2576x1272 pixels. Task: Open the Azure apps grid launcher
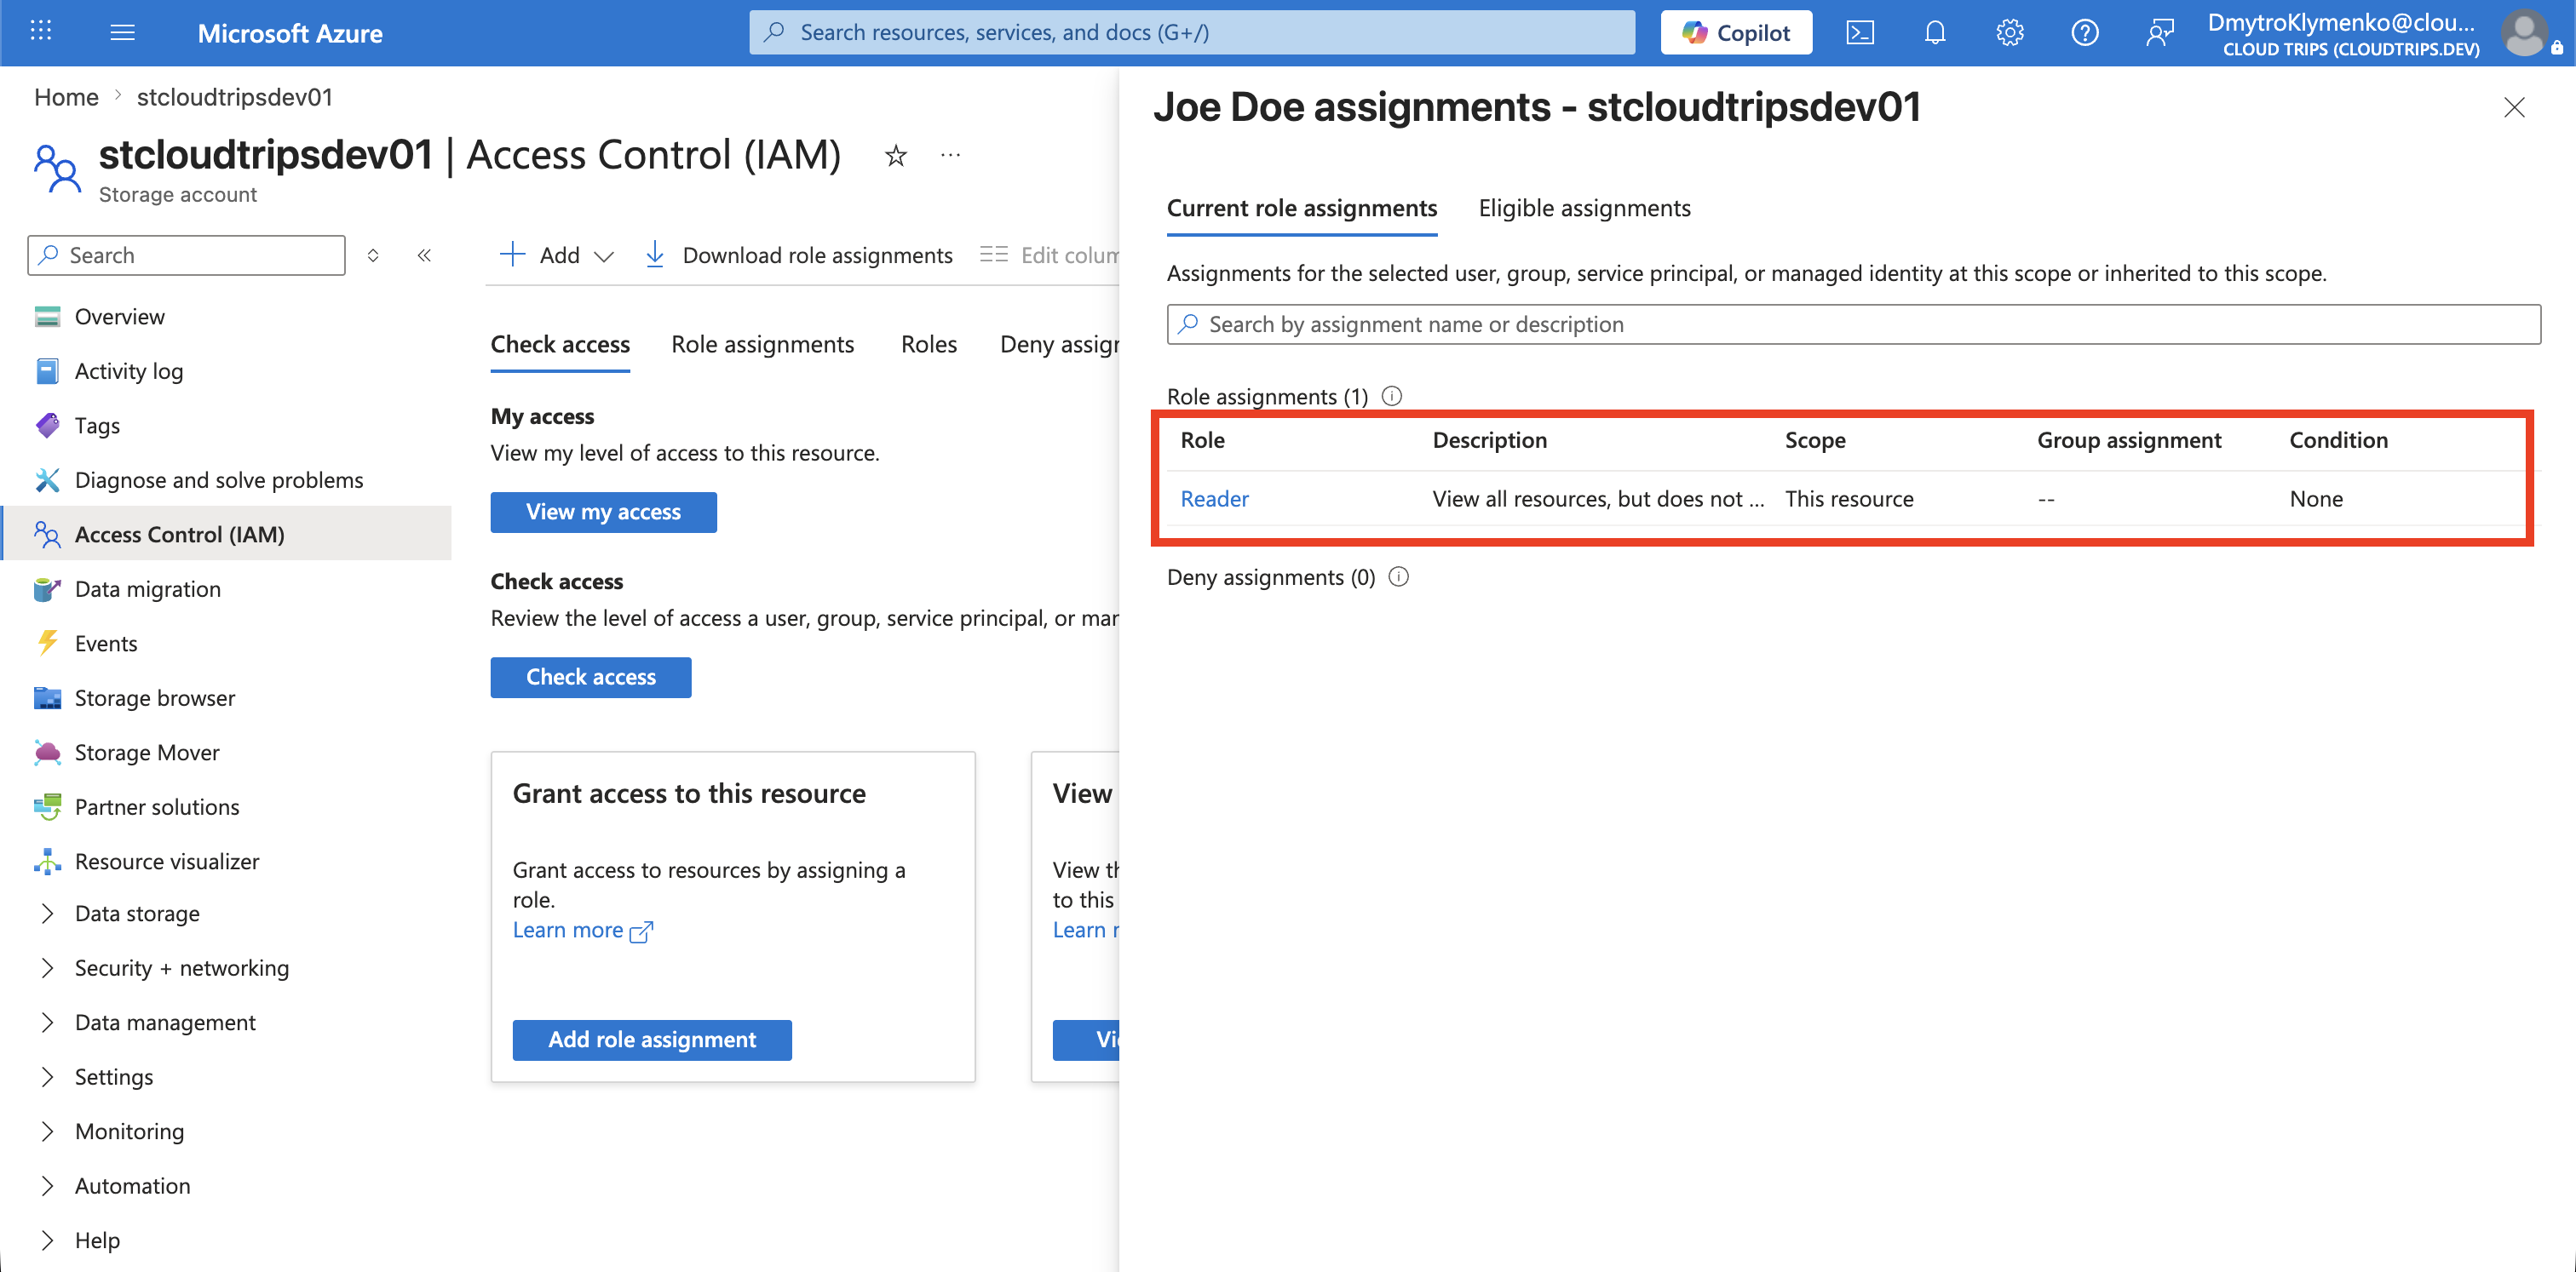coord(41,32)
